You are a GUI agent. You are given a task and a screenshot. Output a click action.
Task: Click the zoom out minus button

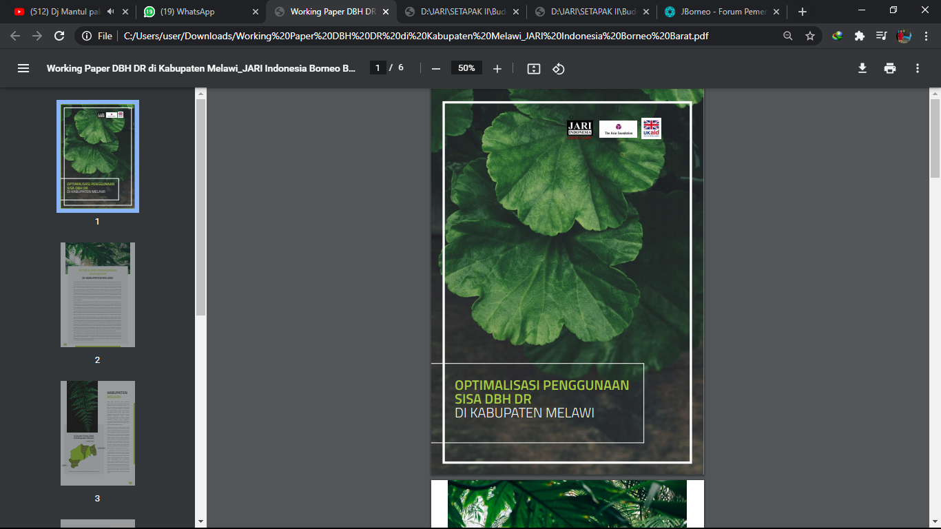(x=435, y=68)
